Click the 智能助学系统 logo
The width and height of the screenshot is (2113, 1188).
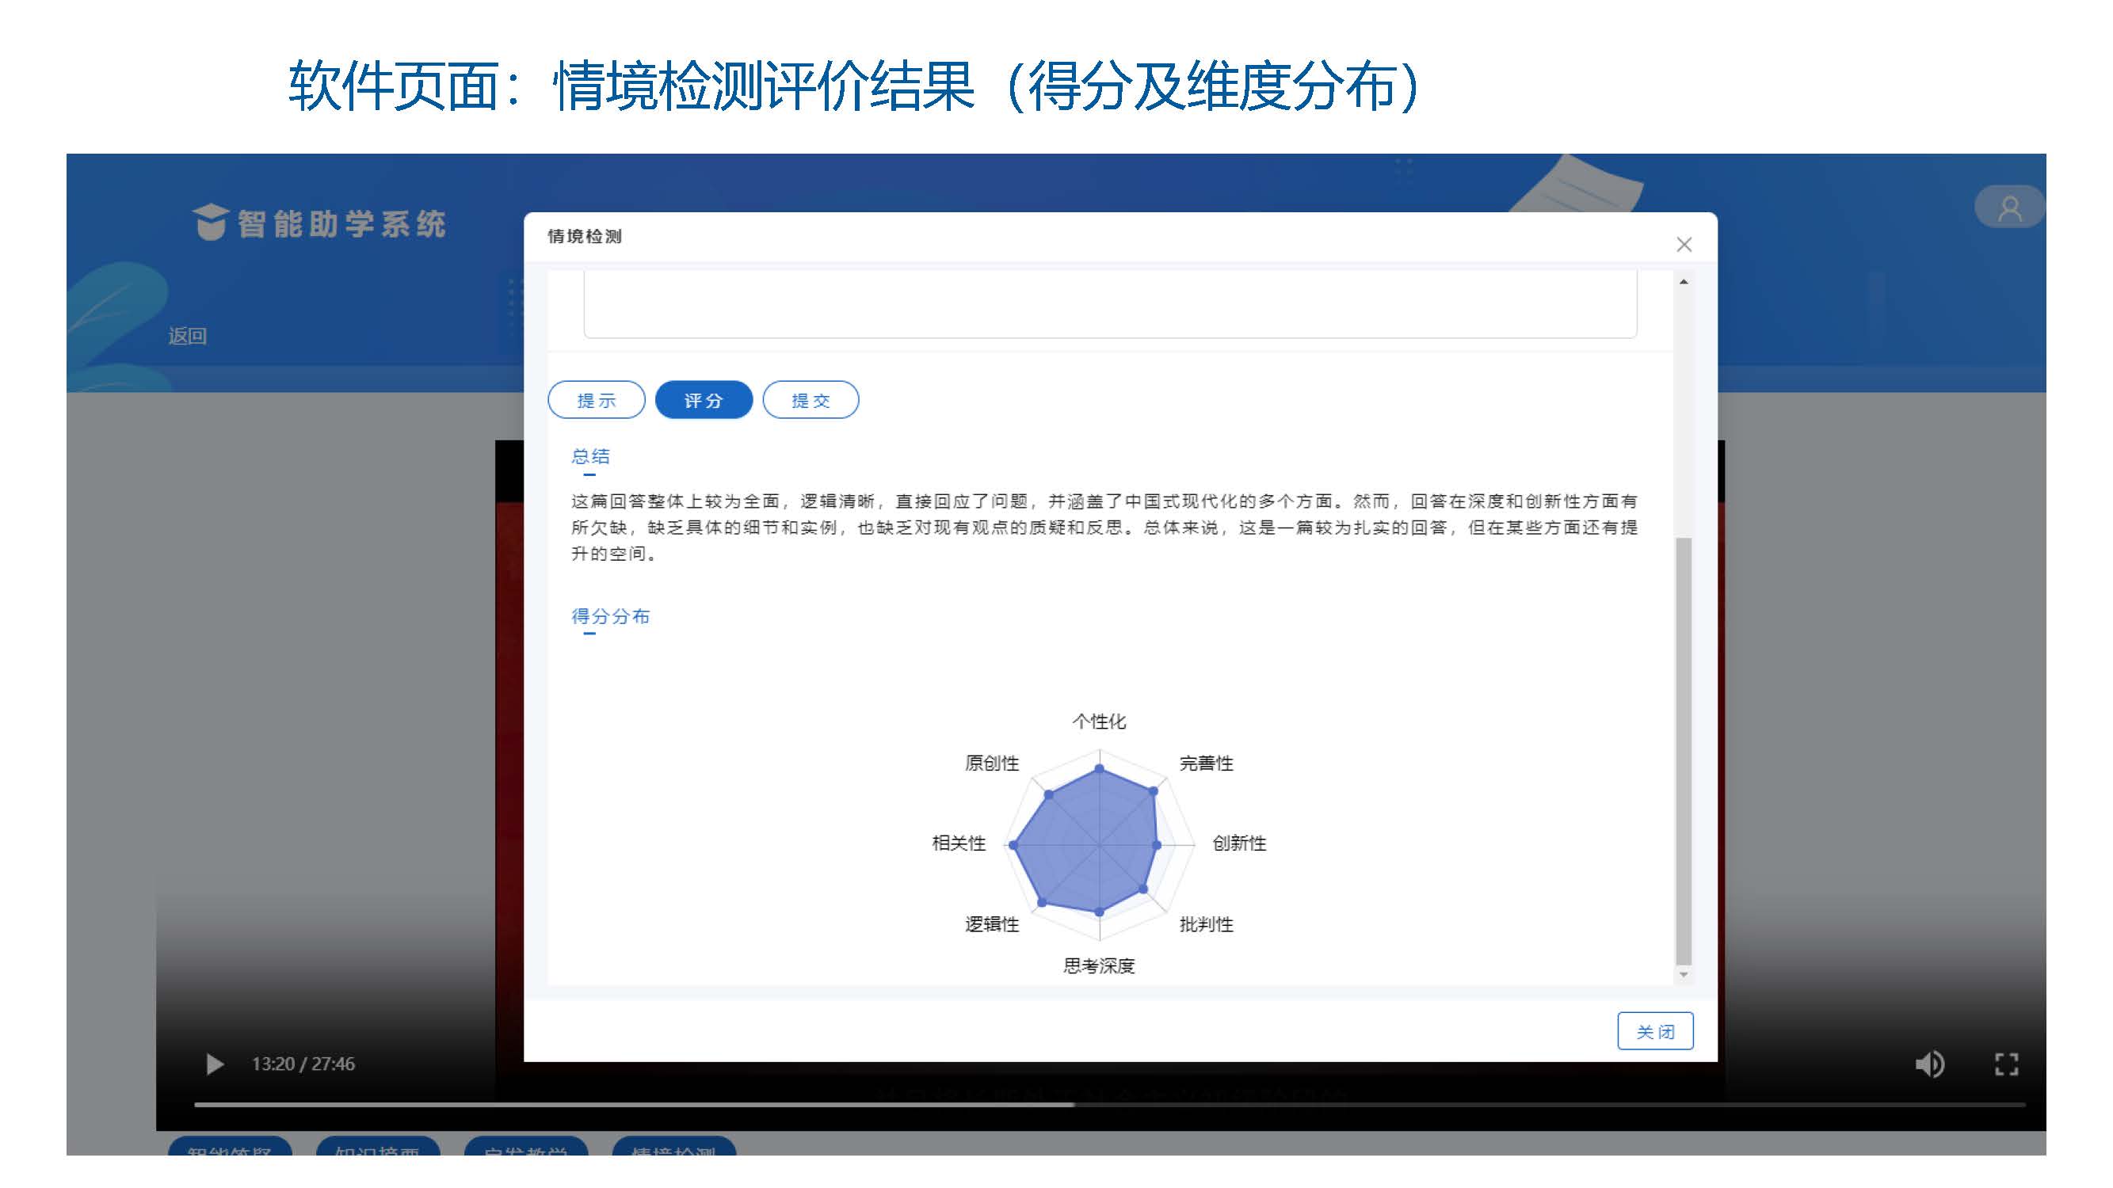click(x=318, y=223)
